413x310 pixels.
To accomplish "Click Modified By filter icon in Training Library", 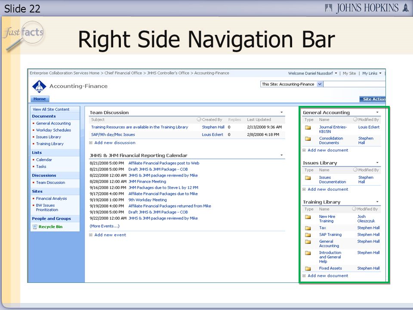I will (354, 209).
